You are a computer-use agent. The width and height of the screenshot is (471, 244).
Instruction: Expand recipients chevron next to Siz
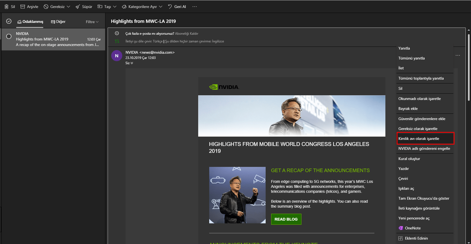[132, 63]
